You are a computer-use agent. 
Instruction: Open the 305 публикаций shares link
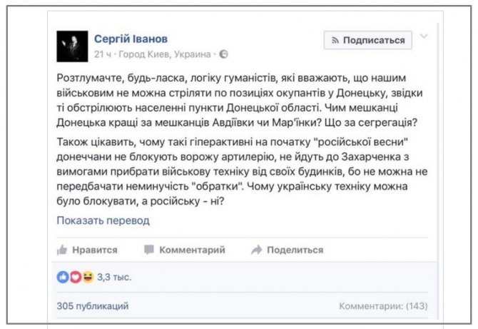pos(93,306)
